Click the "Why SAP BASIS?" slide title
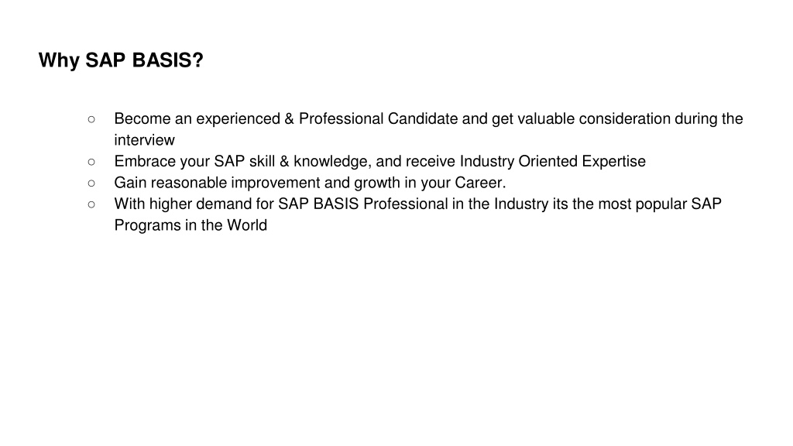Viewport: 793px width, 446px height. (121, 60)
